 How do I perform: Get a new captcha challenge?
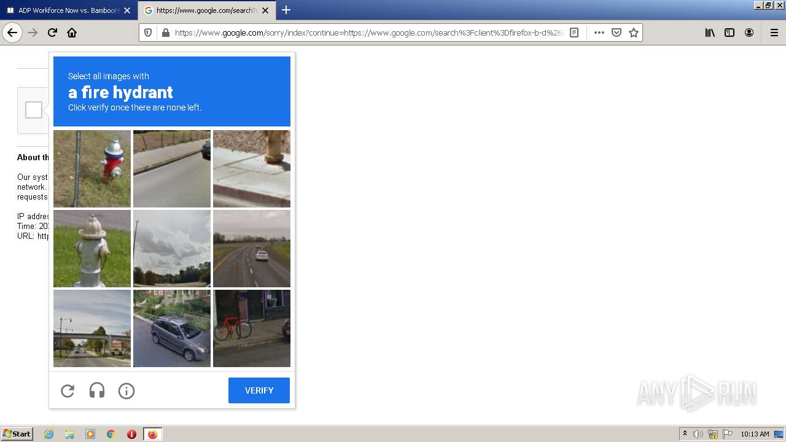(x=68, y=390)
